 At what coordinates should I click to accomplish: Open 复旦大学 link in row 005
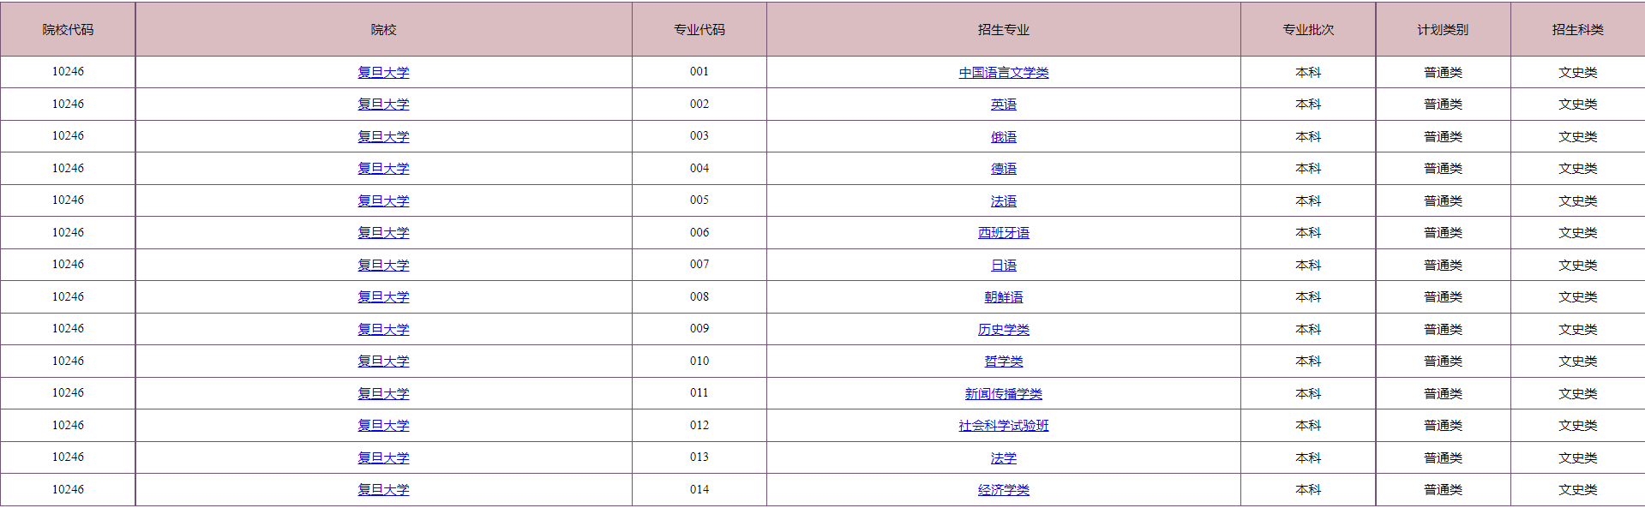[x=383, y=200]
